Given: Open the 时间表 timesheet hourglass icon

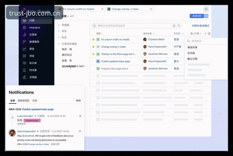Looking at the screenshot, I should (24, 70).
